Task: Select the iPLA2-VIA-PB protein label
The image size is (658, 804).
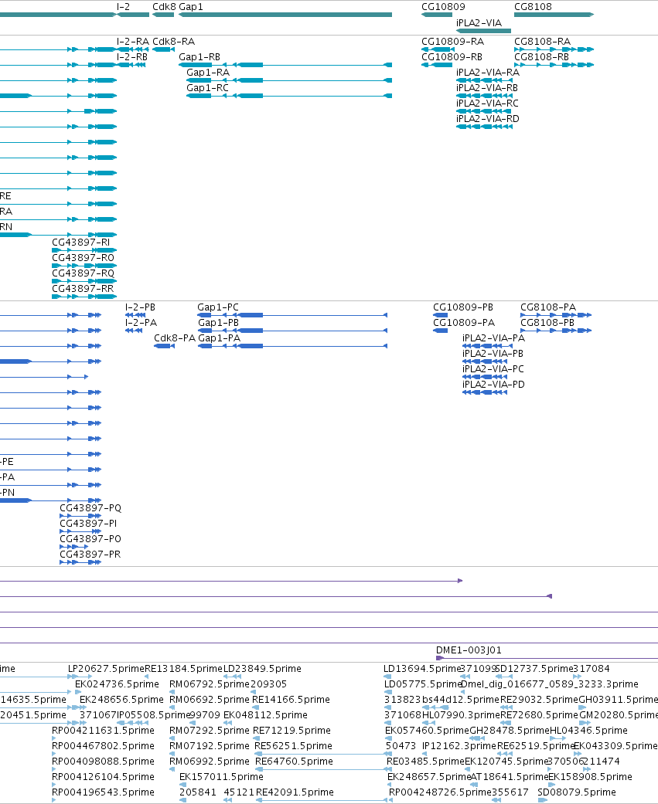Action: pos(493,353)
